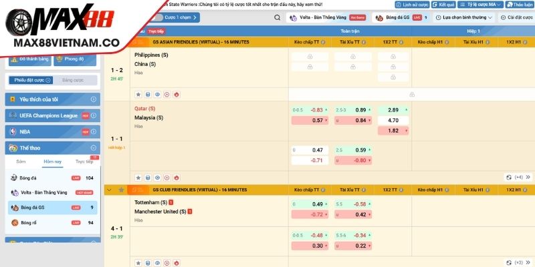Click hot fire icon in Qatar match row
The image size is (535, 267).
tap(177, 178)
